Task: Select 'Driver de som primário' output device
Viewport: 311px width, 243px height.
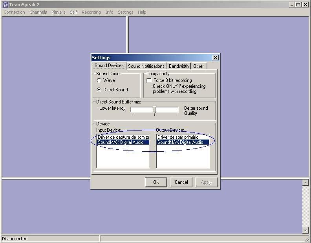Action: point(183,137)
